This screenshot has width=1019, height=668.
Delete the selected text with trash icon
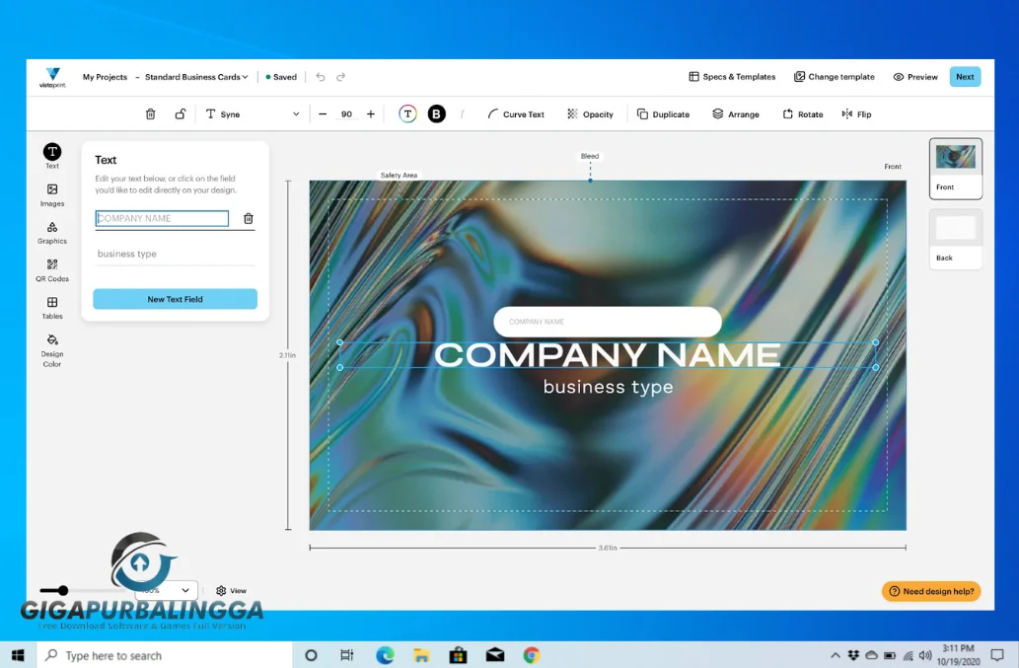[150, 113]
